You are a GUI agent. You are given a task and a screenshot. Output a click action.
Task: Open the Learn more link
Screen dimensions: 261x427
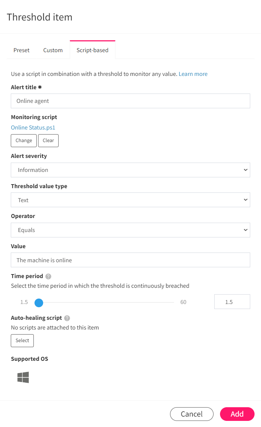click(193, 74)
